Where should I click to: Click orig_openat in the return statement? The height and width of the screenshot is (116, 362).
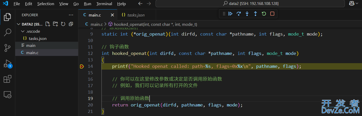(x=145, y=105)
